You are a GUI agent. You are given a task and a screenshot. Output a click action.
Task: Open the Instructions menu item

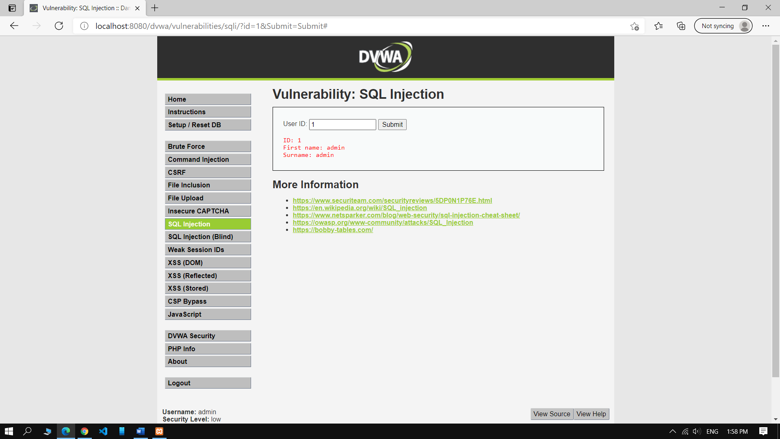click(x=208, y=112)
